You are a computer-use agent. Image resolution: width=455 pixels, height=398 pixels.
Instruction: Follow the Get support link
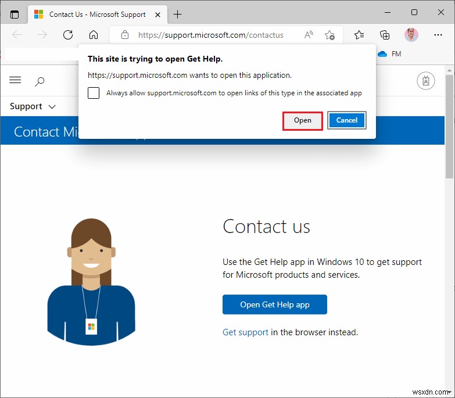(245, 332)
